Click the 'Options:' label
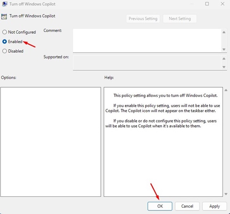The height and width of the screenshot is (214, 230). coord(9,78)
